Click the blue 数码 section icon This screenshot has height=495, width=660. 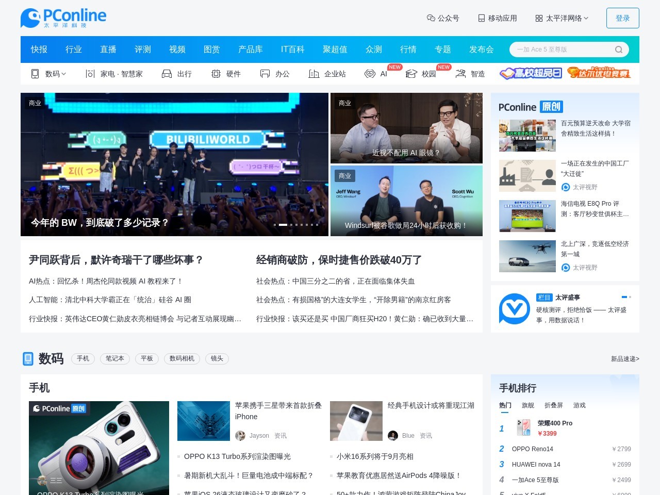[x=28, y=358]
